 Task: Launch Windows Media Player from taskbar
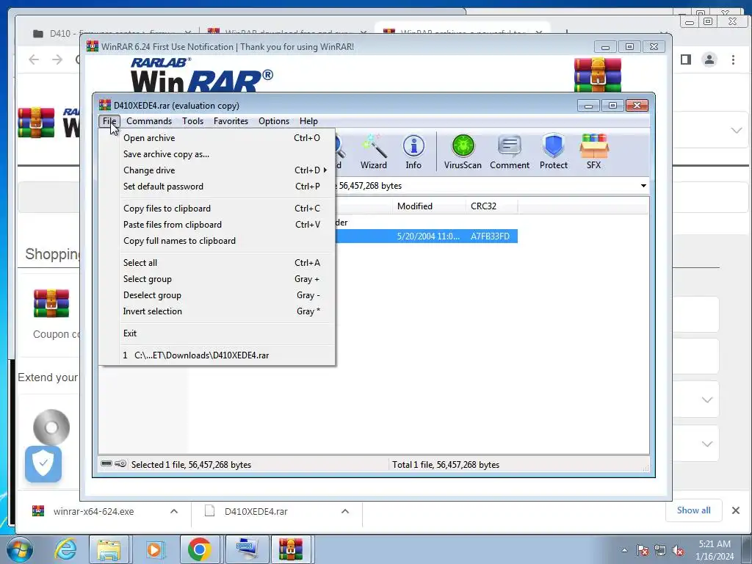tap(154, 549)
